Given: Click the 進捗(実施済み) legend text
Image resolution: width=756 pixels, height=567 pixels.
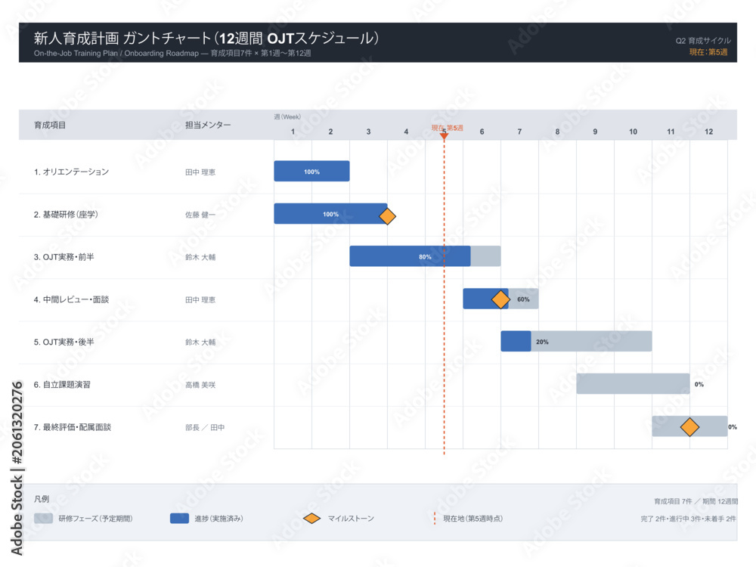Looking at the screenshot, I should click(x=219, y=519).
